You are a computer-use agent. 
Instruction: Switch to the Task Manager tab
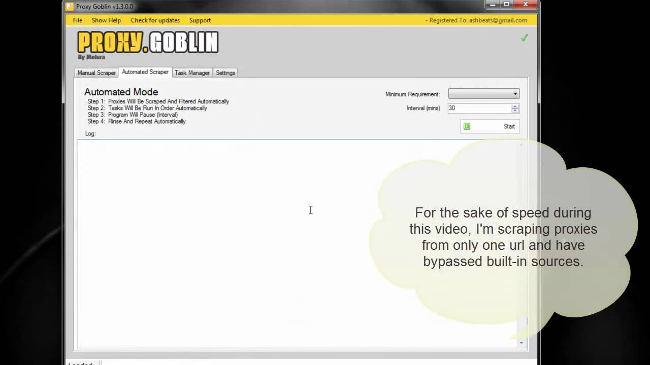point(192,73)
